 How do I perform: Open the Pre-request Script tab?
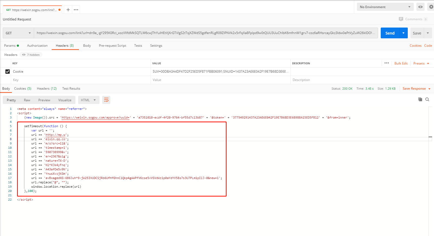pyautogui.click(x=112, y=46)
